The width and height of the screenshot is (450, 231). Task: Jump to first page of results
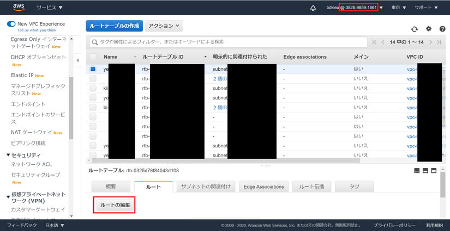click(x=374, y=42)
